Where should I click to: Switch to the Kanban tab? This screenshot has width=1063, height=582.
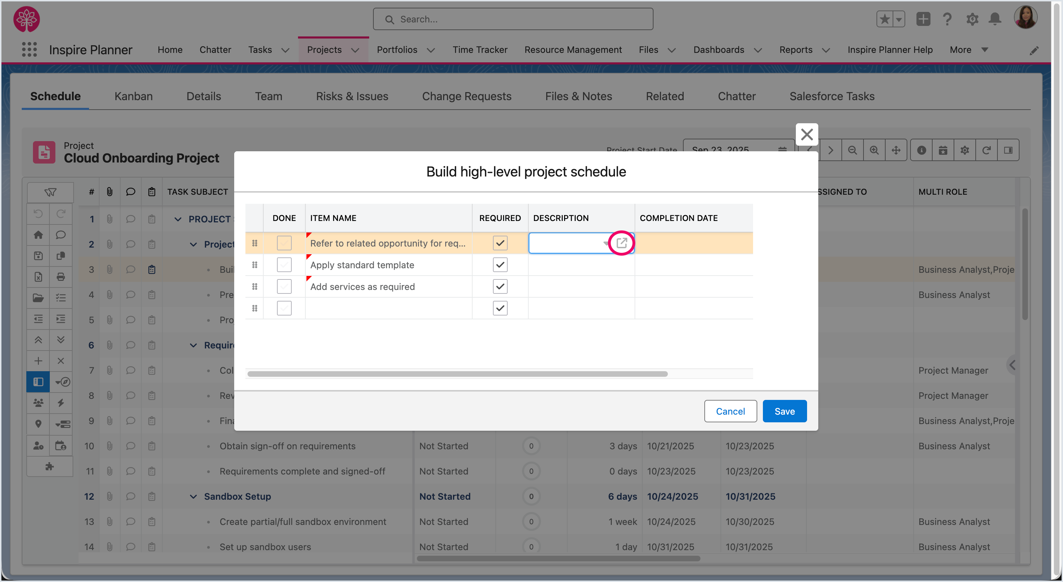pyautogui.click(x=133, y=96)
